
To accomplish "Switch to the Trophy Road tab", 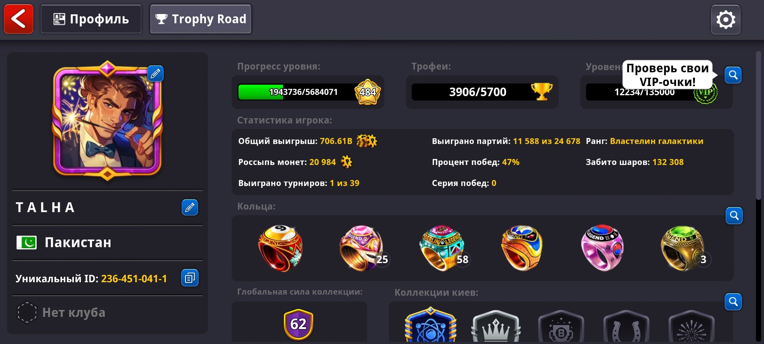I will pyautogui.click(x=201, y=19).
